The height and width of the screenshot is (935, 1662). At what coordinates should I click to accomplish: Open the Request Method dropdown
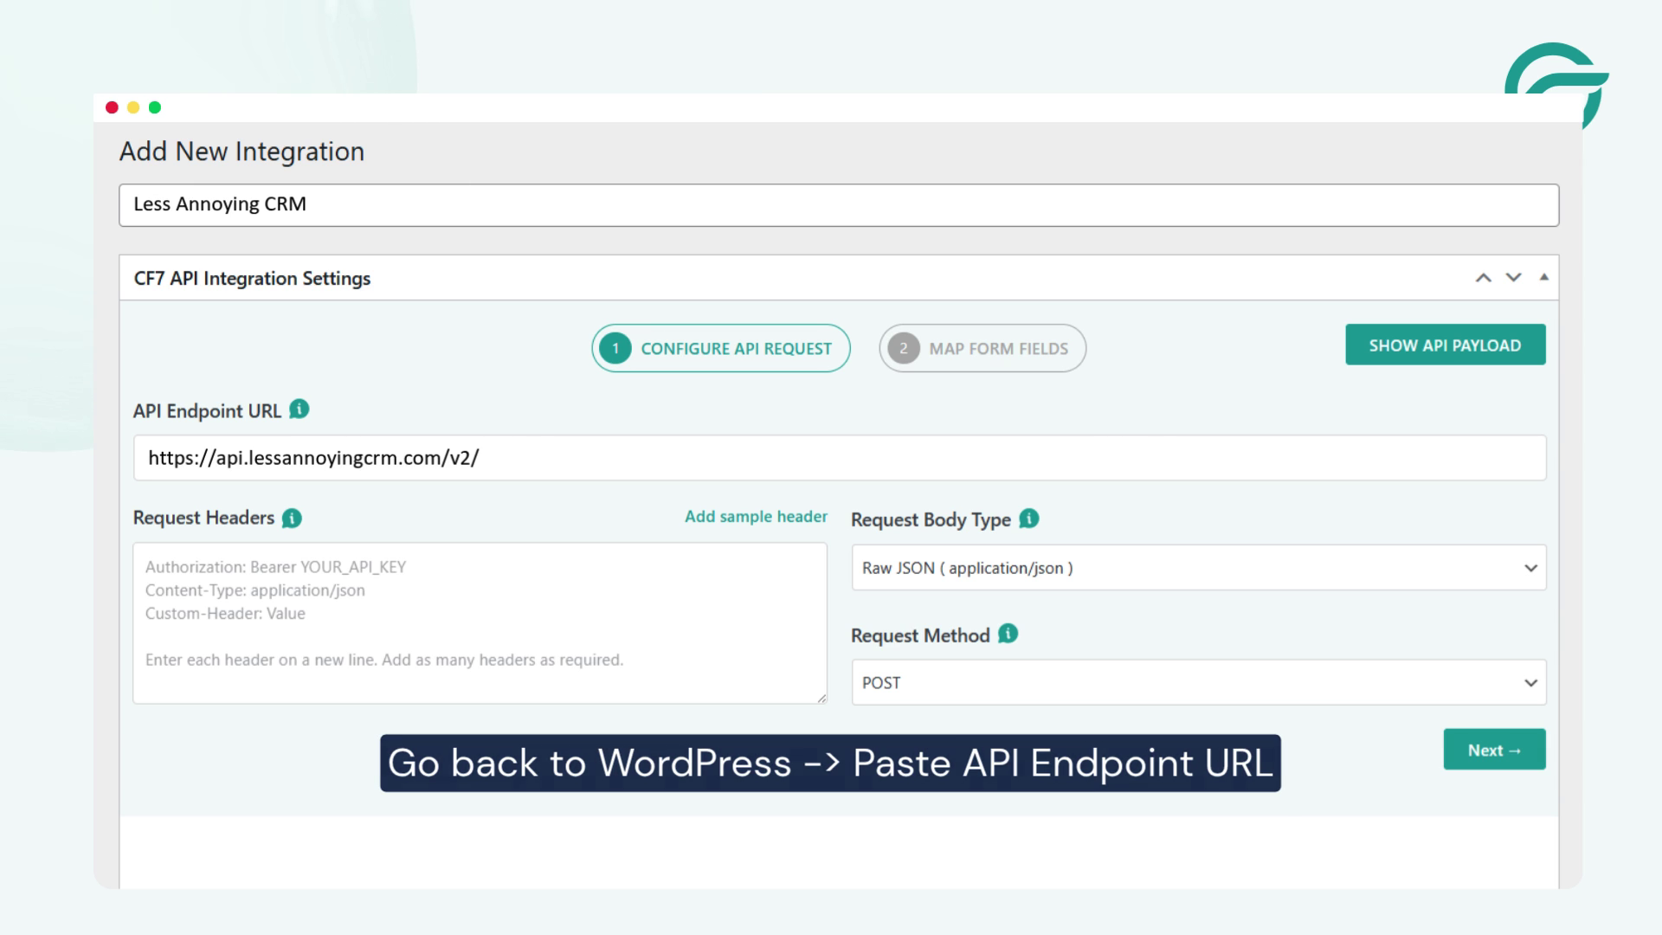(x=1199, y=682)
